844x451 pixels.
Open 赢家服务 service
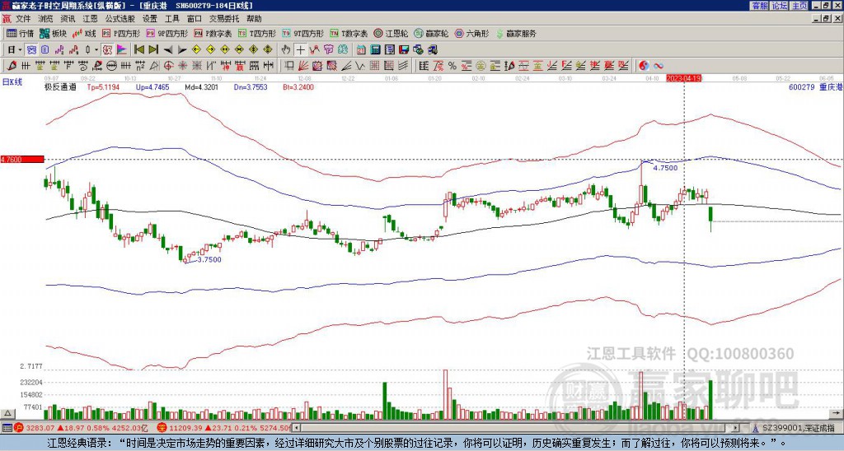516,33
